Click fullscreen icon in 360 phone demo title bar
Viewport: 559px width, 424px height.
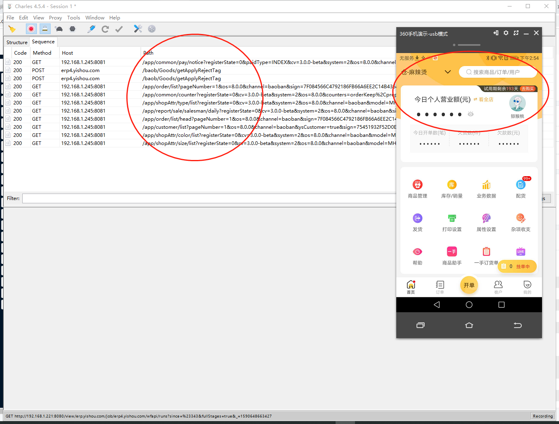[516, 33]
